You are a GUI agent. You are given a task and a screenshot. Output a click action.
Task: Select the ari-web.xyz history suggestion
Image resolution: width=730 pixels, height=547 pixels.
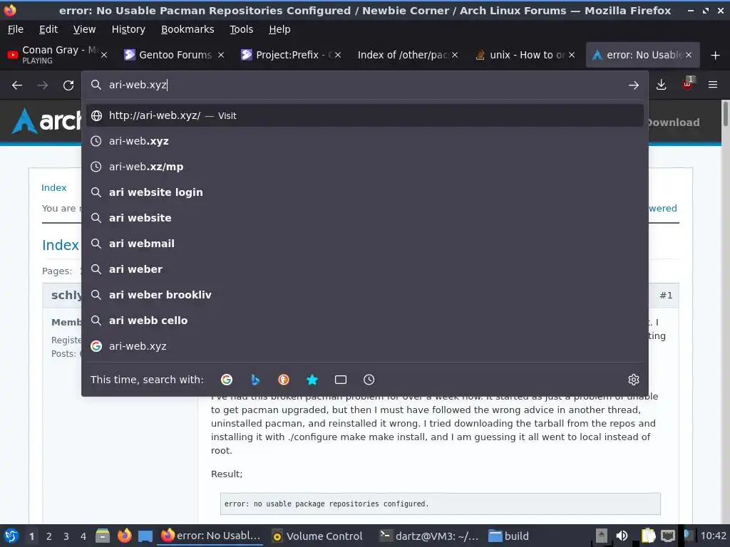click(x=365, y=141)
